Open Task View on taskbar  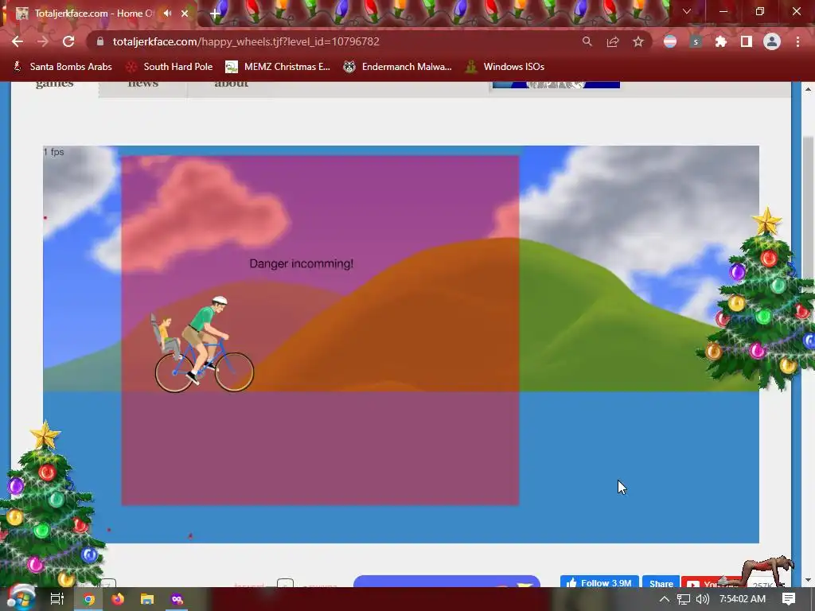point(57,599)
